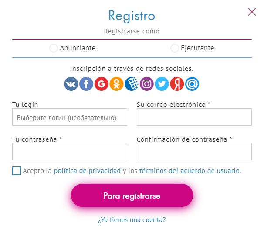Select the WebMoney globe icon
Screen dimensions: 264x239
132,83
